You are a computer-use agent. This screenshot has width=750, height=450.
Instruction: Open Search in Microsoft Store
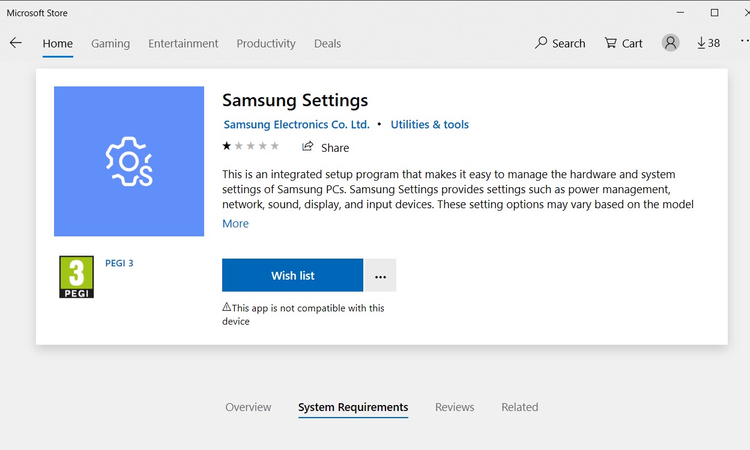[560, 43]
